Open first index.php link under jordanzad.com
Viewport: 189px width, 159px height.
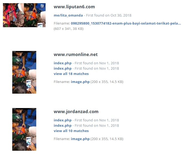pyautogui.click(x=63, y=120)
